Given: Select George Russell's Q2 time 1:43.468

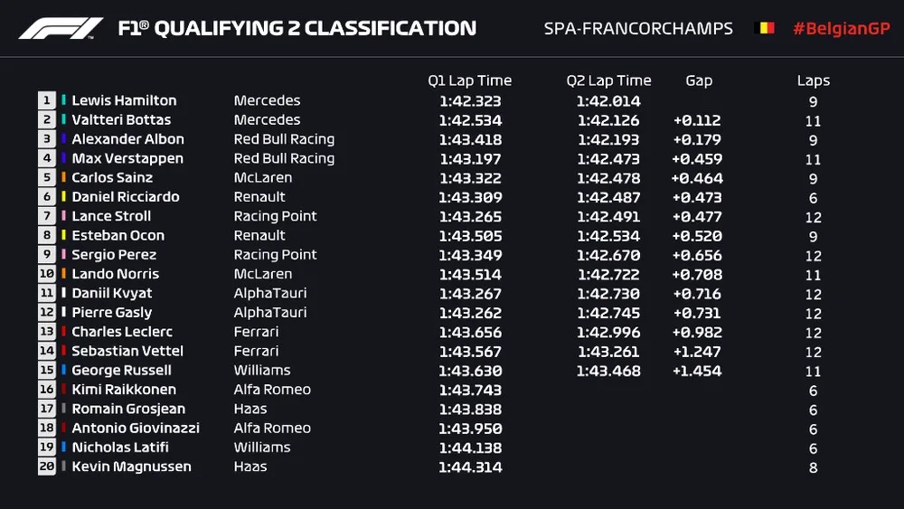Looking at the screenshot, I should tap(608, 371).
